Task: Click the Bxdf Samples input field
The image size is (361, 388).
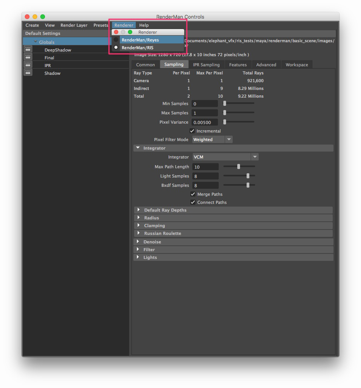Action: click(206, 185)
